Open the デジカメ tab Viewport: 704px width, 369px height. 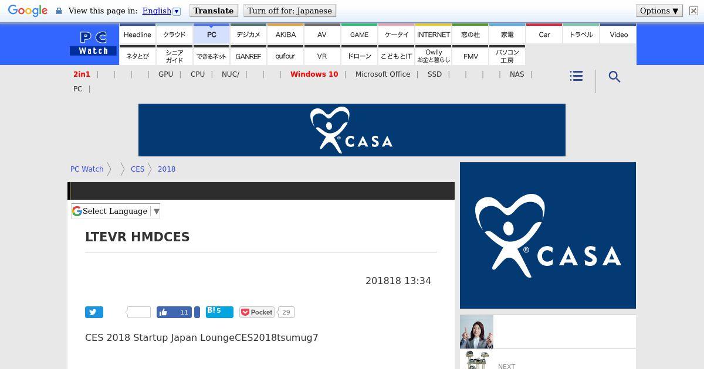[248, 34]
